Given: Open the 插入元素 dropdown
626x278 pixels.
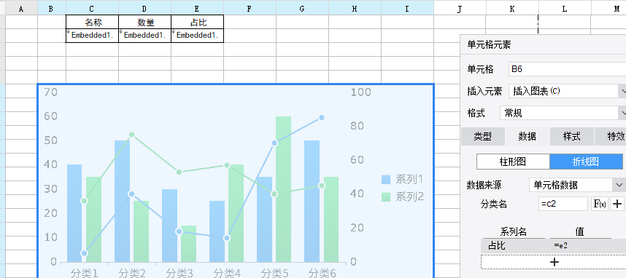Looking at the screenshot, I should pyautogui.click(x=568, y=91).
